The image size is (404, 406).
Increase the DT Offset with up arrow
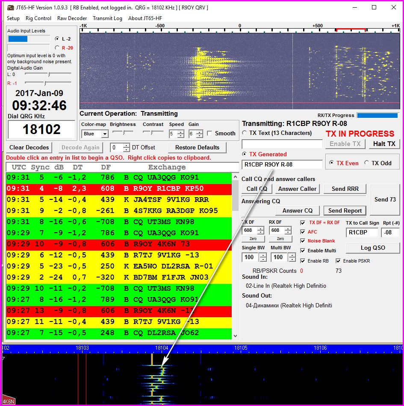click(126, 145)
